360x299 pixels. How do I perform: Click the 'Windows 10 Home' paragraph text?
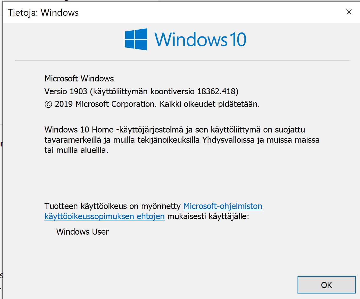click(182, 140)
